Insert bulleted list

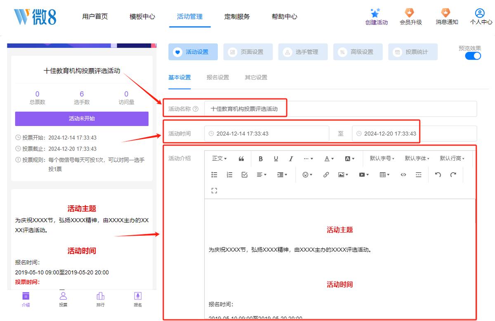214,175
